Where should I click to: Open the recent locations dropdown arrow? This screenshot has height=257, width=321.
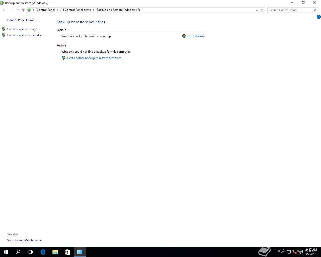[18, 10]
